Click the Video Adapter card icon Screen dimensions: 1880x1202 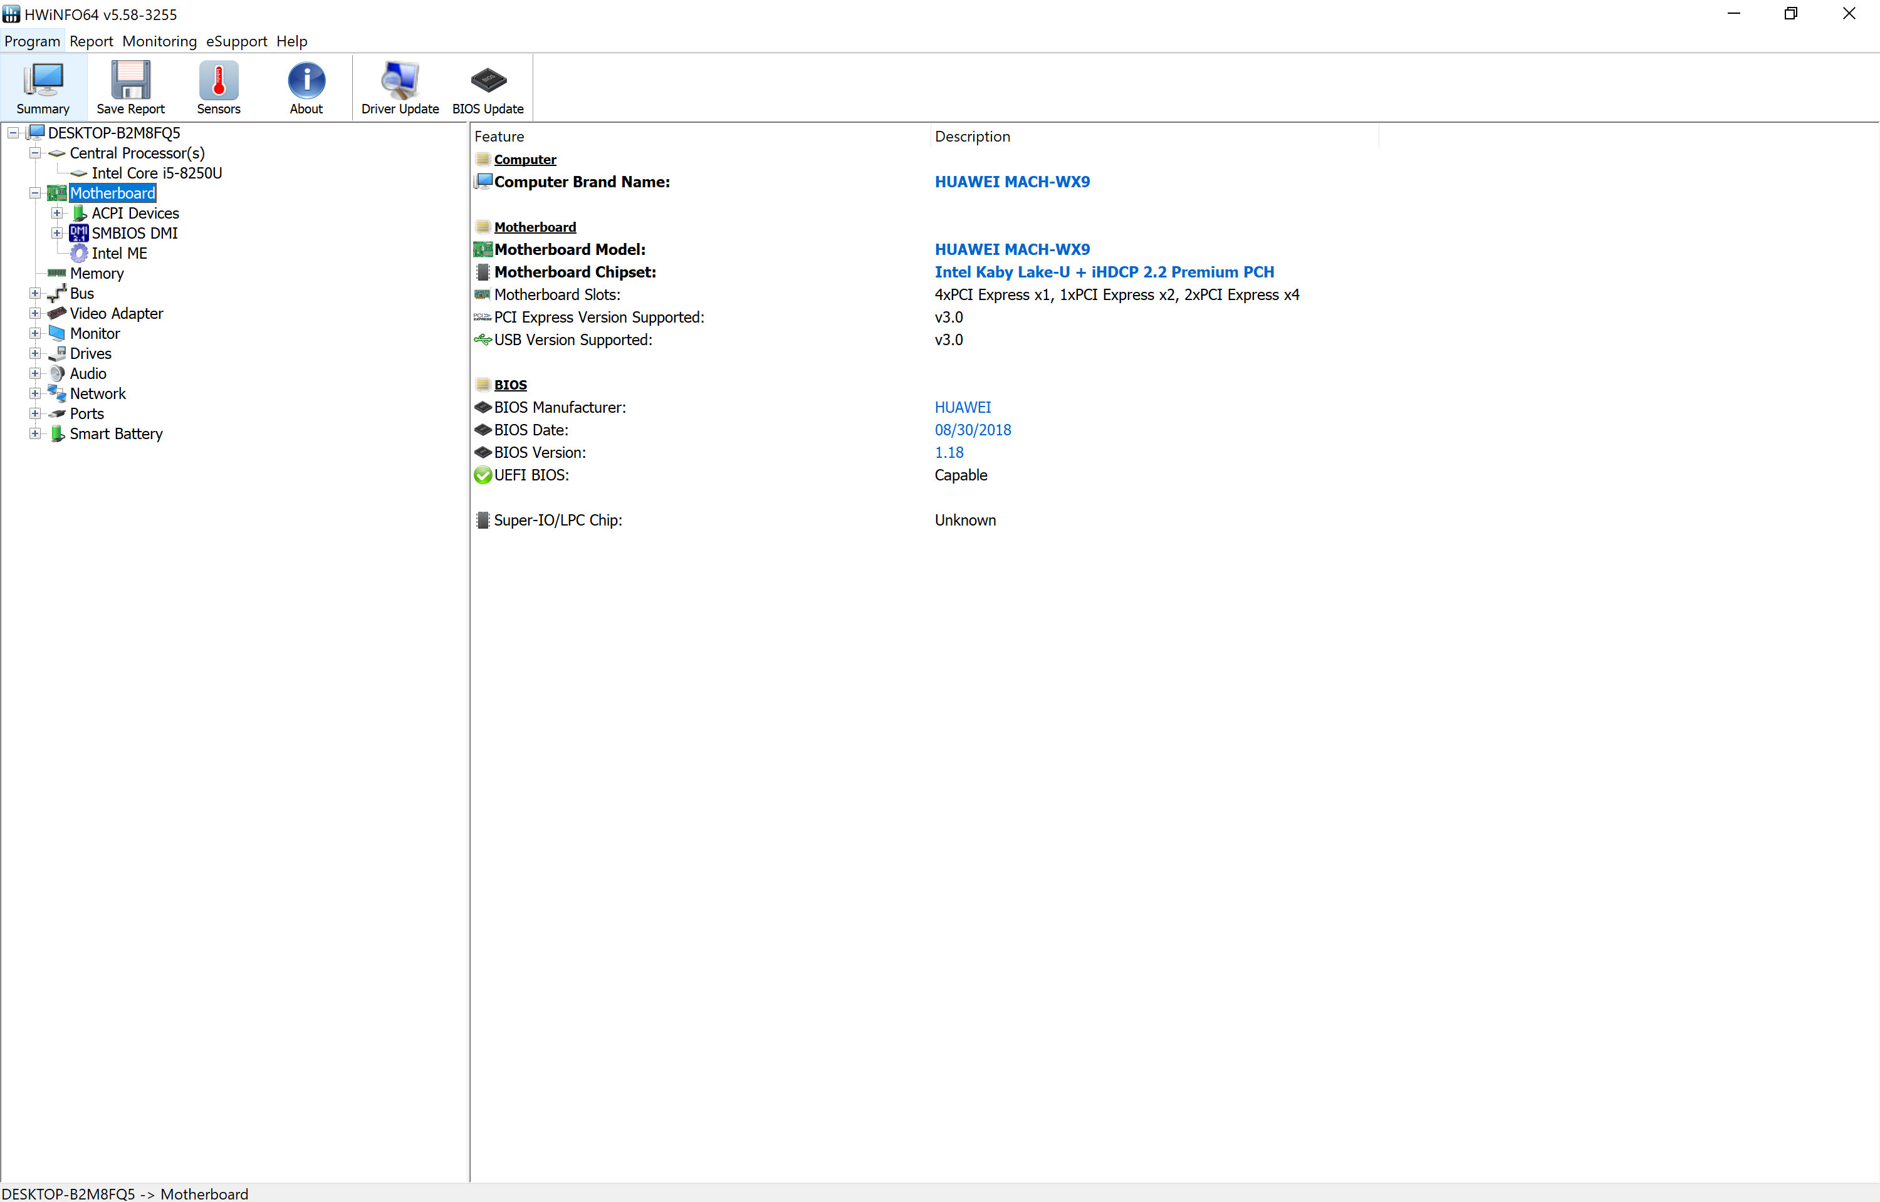pos(57,313)
